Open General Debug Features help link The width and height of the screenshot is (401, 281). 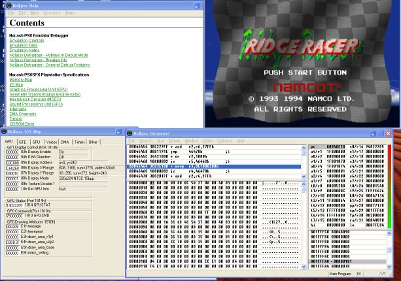click(50, 65)
